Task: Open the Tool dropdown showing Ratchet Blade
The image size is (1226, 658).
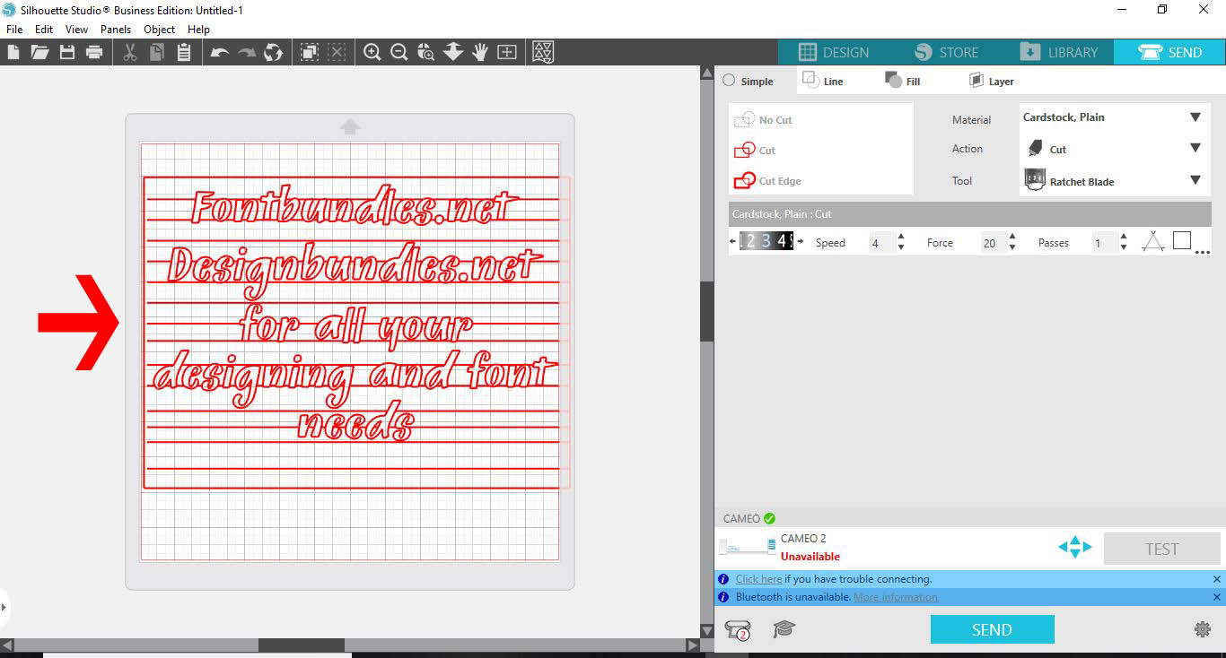Action: (1113, 180)
